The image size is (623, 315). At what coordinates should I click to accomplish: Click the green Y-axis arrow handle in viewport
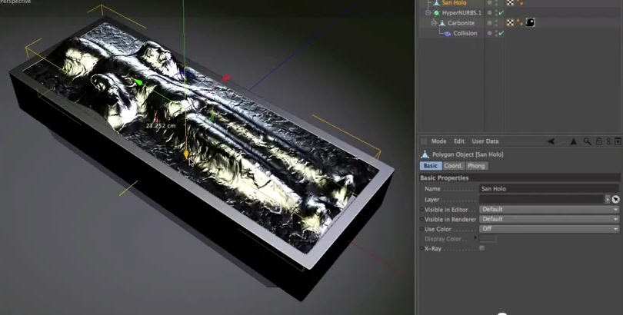coord(138,82)
